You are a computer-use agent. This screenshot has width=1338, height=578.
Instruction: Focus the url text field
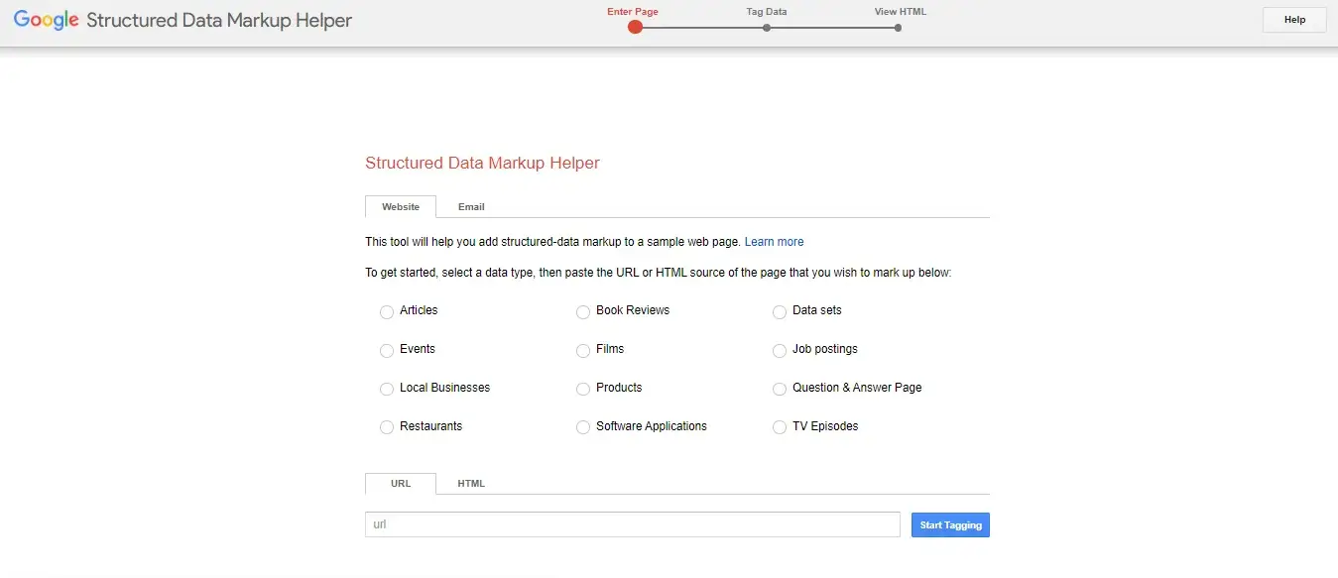click(633, 524)
